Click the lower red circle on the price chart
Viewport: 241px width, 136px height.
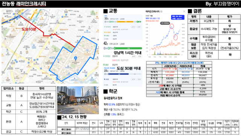tap(175, 37)
